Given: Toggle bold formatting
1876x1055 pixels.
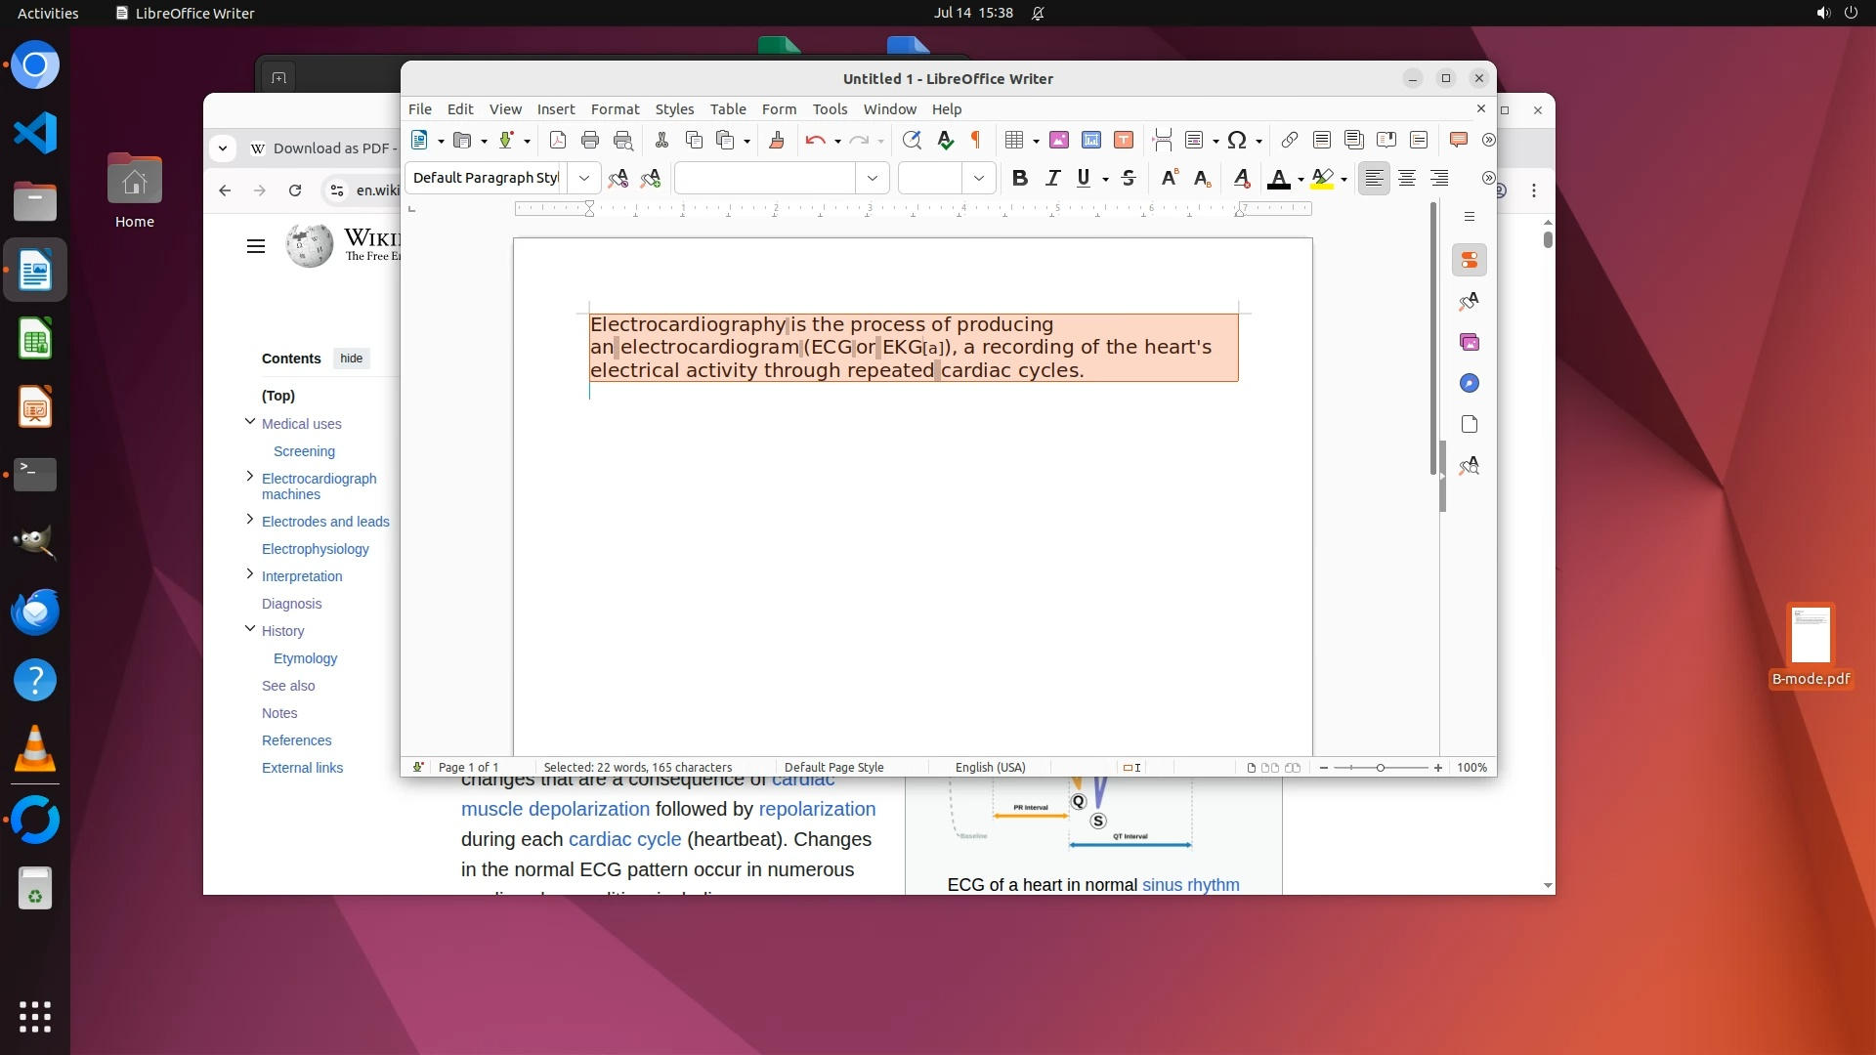Looking at the screenshot, I should 1020,178.
